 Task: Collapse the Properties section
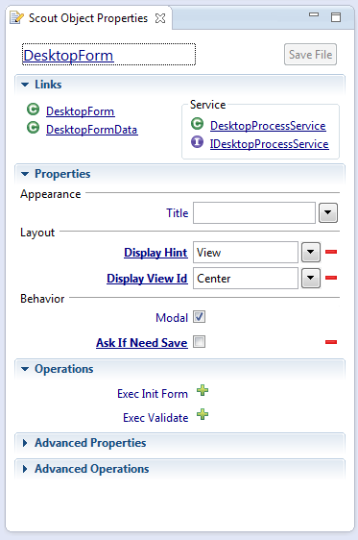pos(25,174)
